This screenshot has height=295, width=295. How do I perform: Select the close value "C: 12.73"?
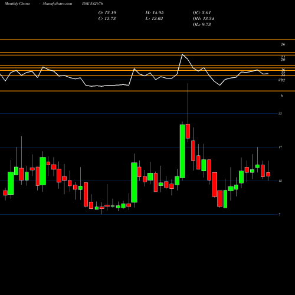coord(107,19)
